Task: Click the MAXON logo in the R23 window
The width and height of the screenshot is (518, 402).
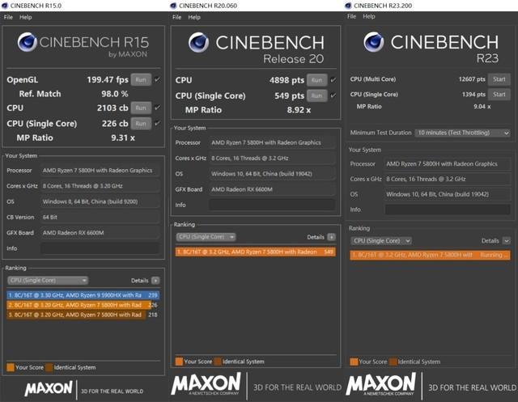Action: (381, 384)
